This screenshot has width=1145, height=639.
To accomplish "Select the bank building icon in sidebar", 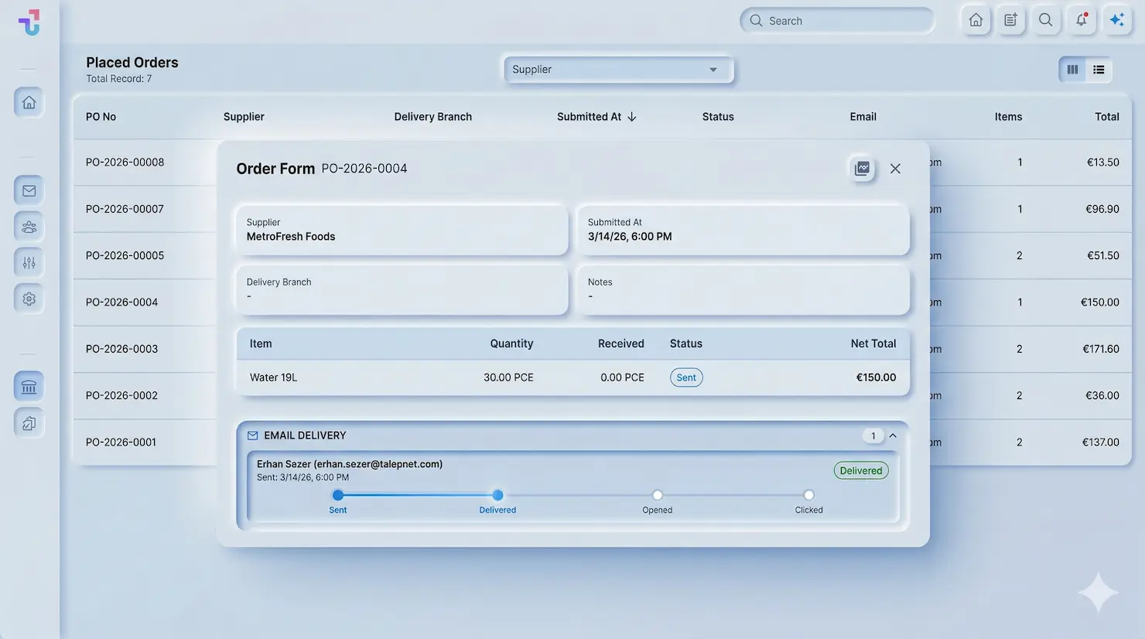I will (x=29, y=387).
